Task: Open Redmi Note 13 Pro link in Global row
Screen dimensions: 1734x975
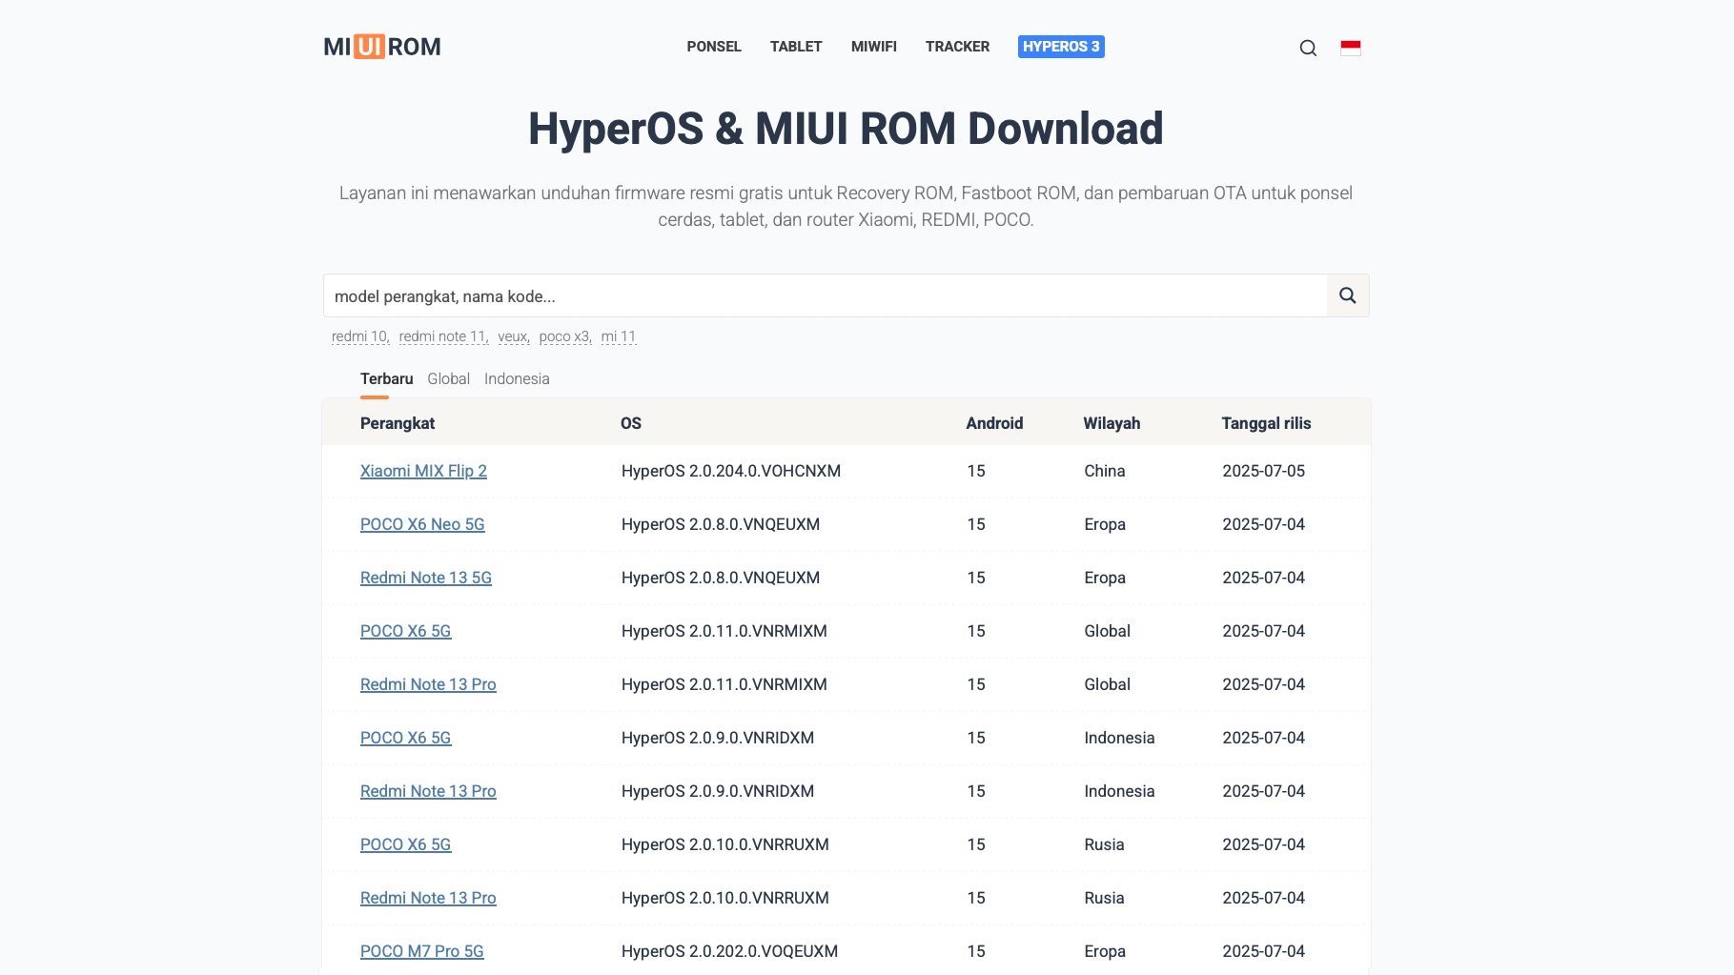Action: pos(428,684)
